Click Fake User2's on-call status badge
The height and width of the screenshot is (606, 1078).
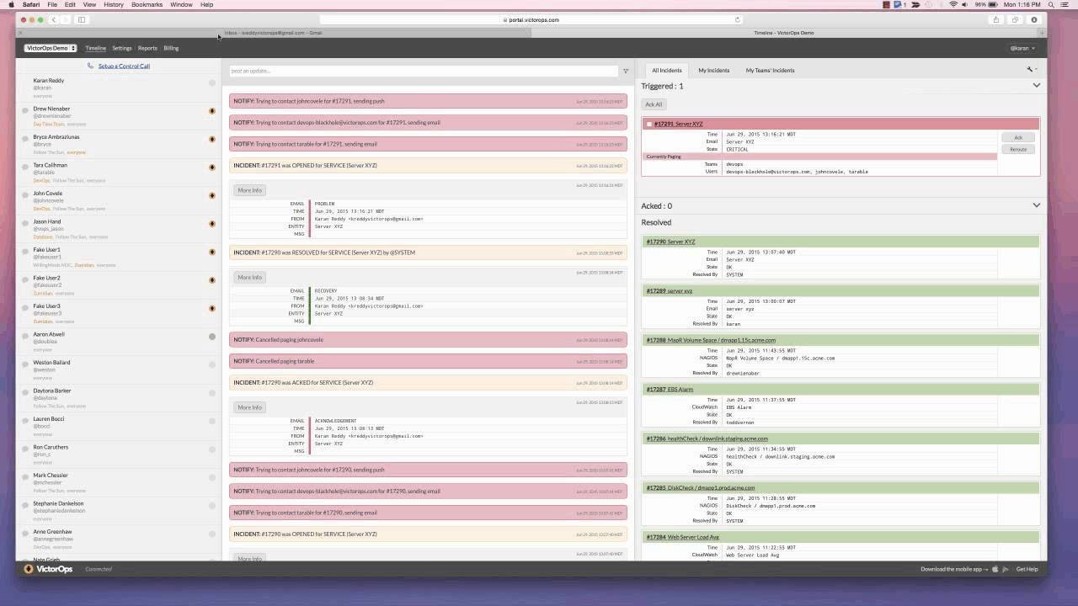[212, 280]
